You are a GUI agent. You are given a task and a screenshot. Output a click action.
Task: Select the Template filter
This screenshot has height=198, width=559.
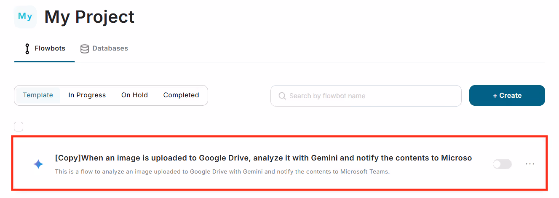point(38,95)
